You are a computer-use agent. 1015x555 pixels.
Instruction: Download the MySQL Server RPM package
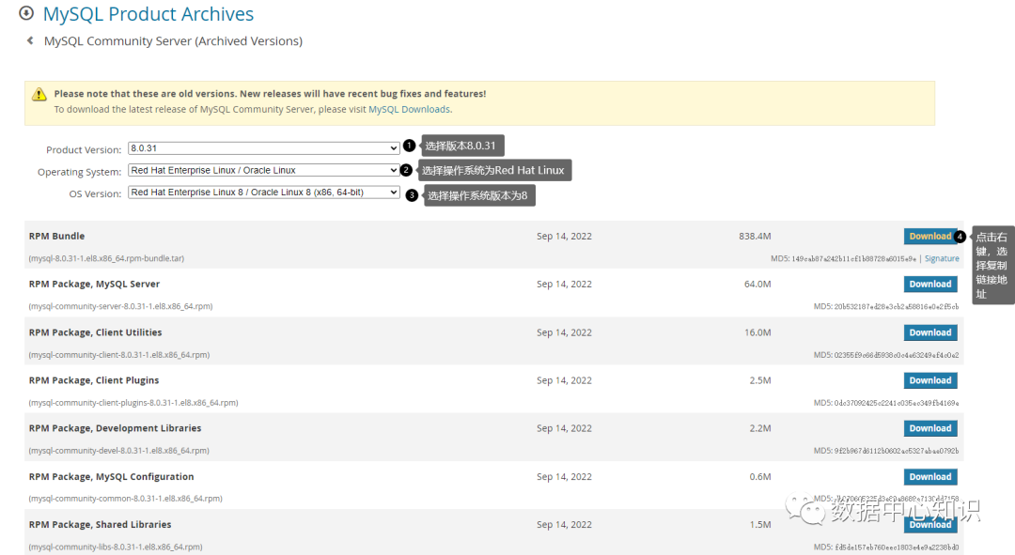pos(930,285)
